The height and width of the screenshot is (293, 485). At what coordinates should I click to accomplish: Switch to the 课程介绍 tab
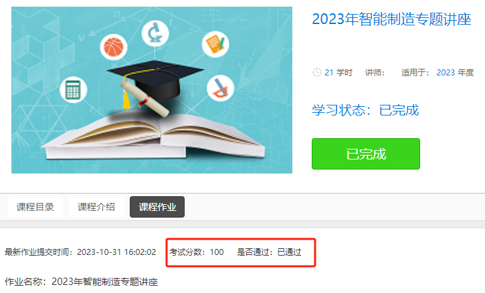point(96,207)
